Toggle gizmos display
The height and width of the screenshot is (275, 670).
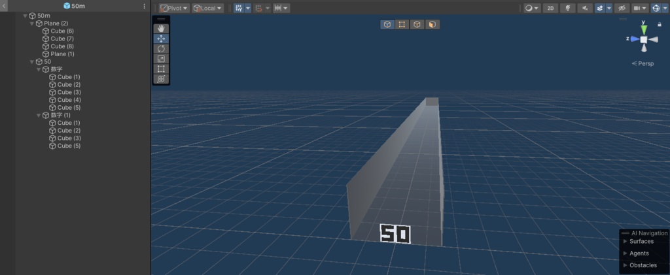click(x=656, y=8)
